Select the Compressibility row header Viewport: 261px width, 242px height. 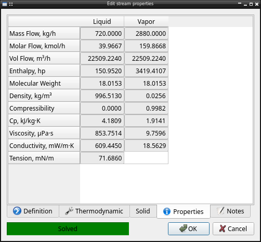click(44, 108)
